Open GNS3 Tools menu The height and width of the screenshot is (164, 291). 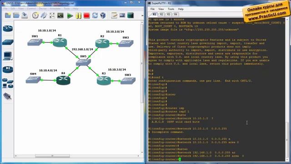(x=67, y=9)
